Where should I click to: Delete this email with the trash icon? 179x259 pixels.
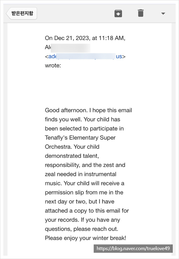click(x=141, y=13)
